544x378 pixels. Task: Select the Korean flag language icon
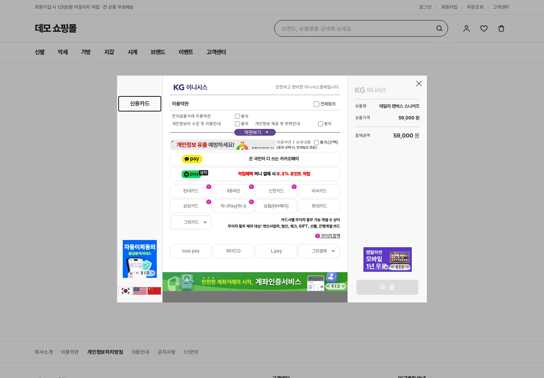click(x=125, y=291)
